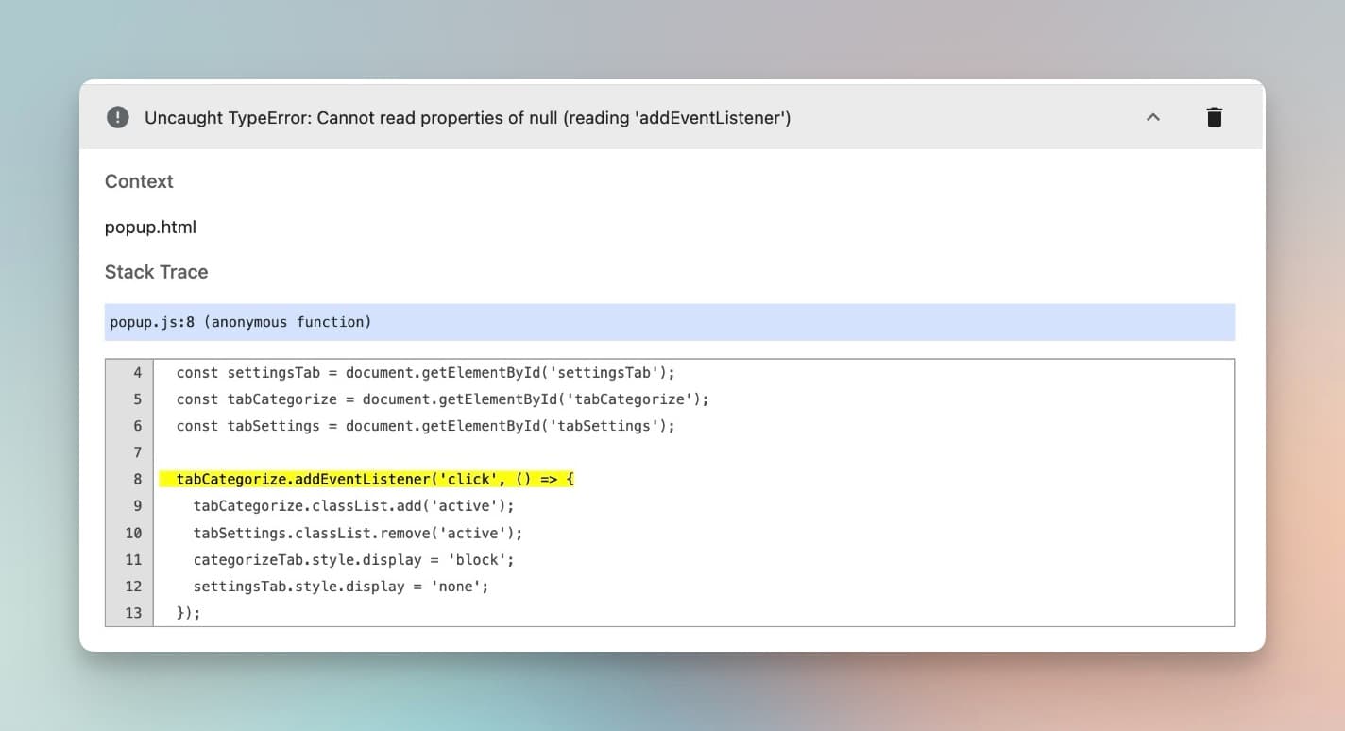Click the Context section heading
This screenshot has height=731, width=1345.
tap(138, 181)
